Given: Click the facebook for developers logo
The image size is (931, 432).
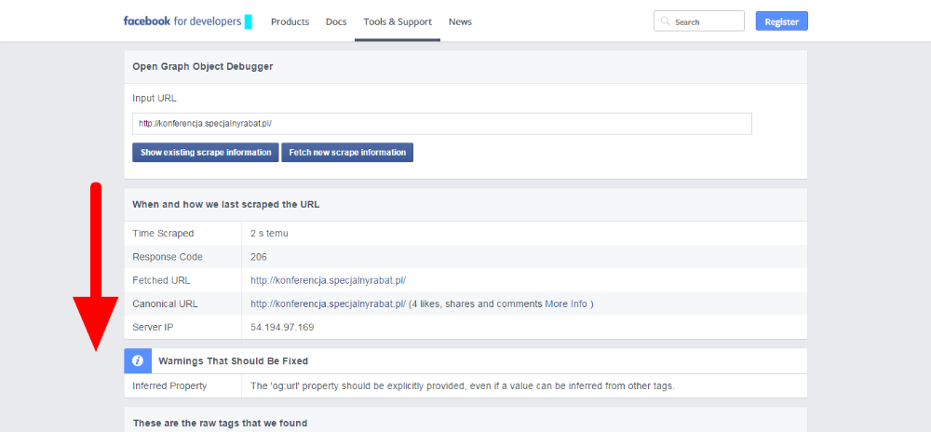Looking at the screenshot, I should [182, 21].
